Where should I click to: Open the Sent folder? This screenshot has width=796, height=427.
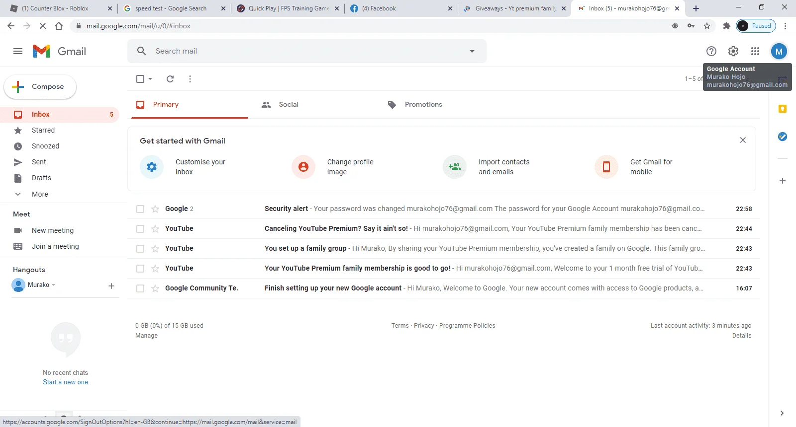[x=60, y=162]
